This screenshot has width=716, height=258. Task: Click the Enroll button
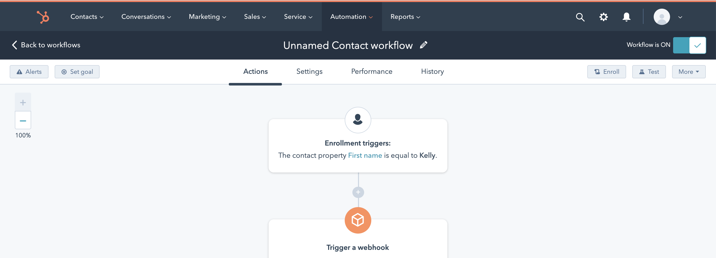(606, 72)
